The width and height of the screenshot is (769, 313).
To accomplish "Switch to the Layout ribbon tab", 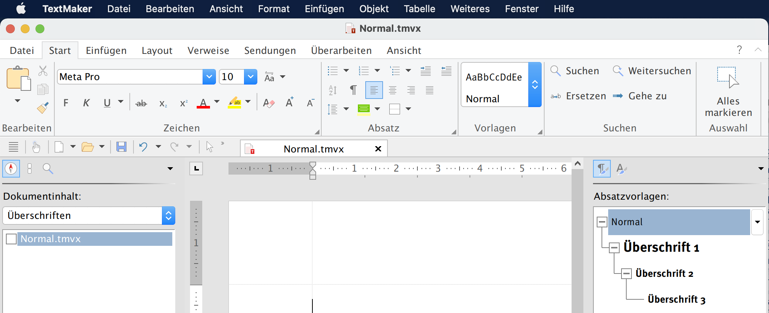I will pos(157,51).
